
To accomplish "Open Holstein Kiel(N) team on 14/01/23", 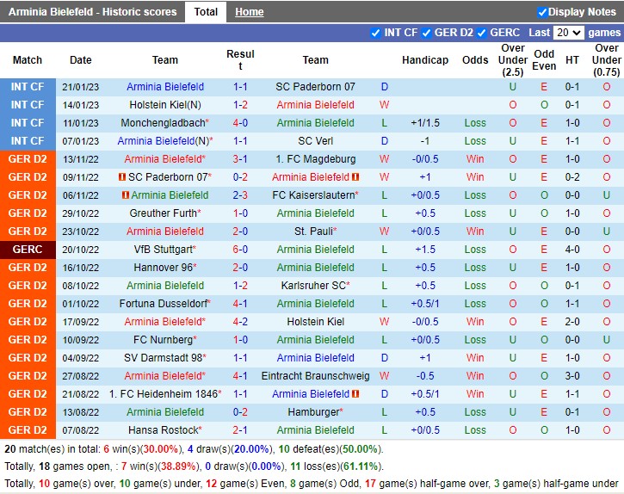I will pos(165,105).
